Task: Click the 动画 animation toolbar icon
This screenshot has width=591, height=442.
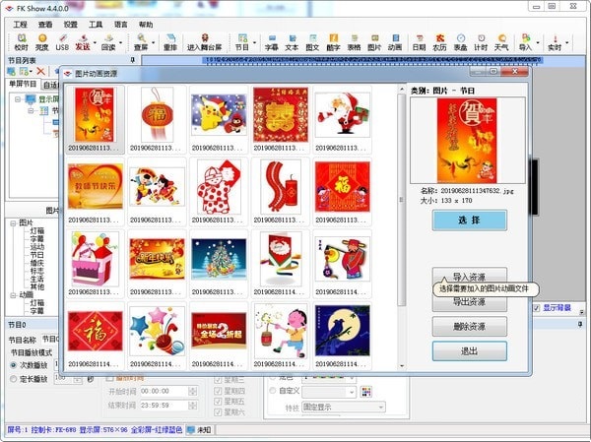Action: 395,42
